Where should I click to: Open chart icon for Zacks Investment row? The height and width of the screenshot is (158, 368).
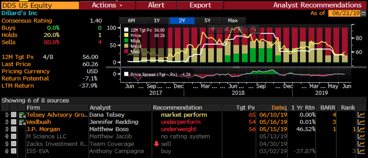click(362, 144)
